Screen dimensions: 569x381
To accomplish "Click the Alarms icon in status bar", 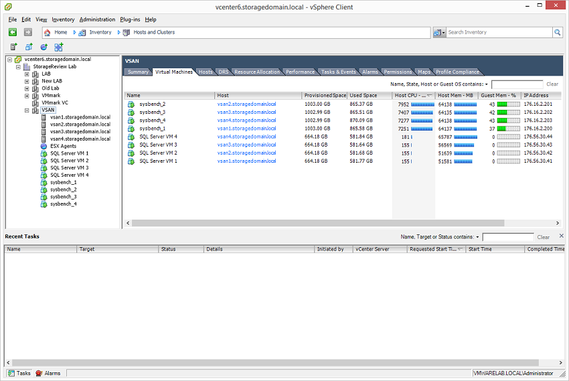I will [x=39, y=374].
